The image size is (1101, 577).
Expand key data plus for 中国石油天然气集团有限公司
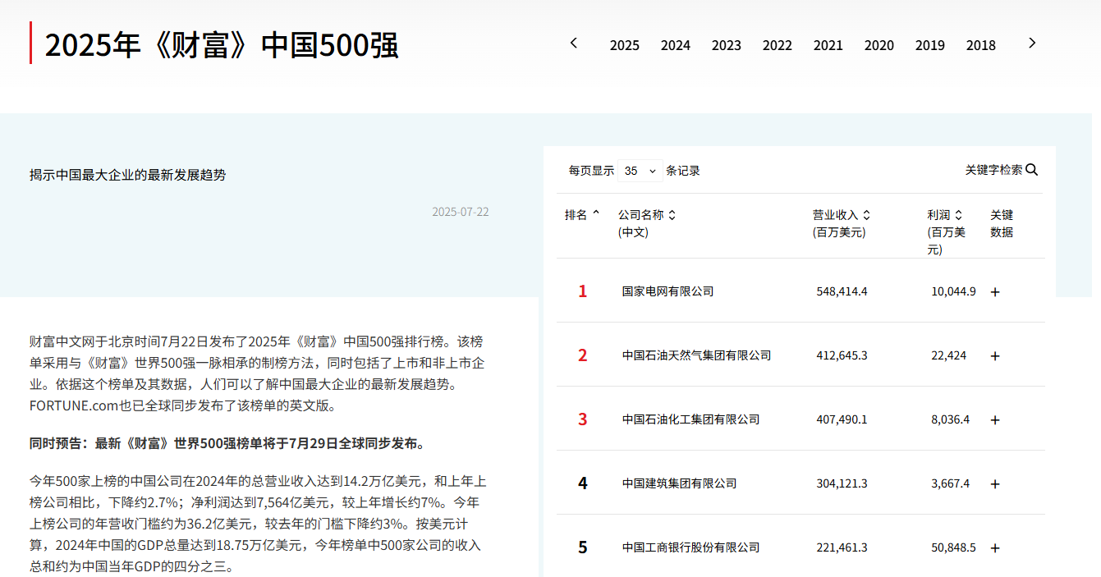pyautogui.click(x=995, y=355)
